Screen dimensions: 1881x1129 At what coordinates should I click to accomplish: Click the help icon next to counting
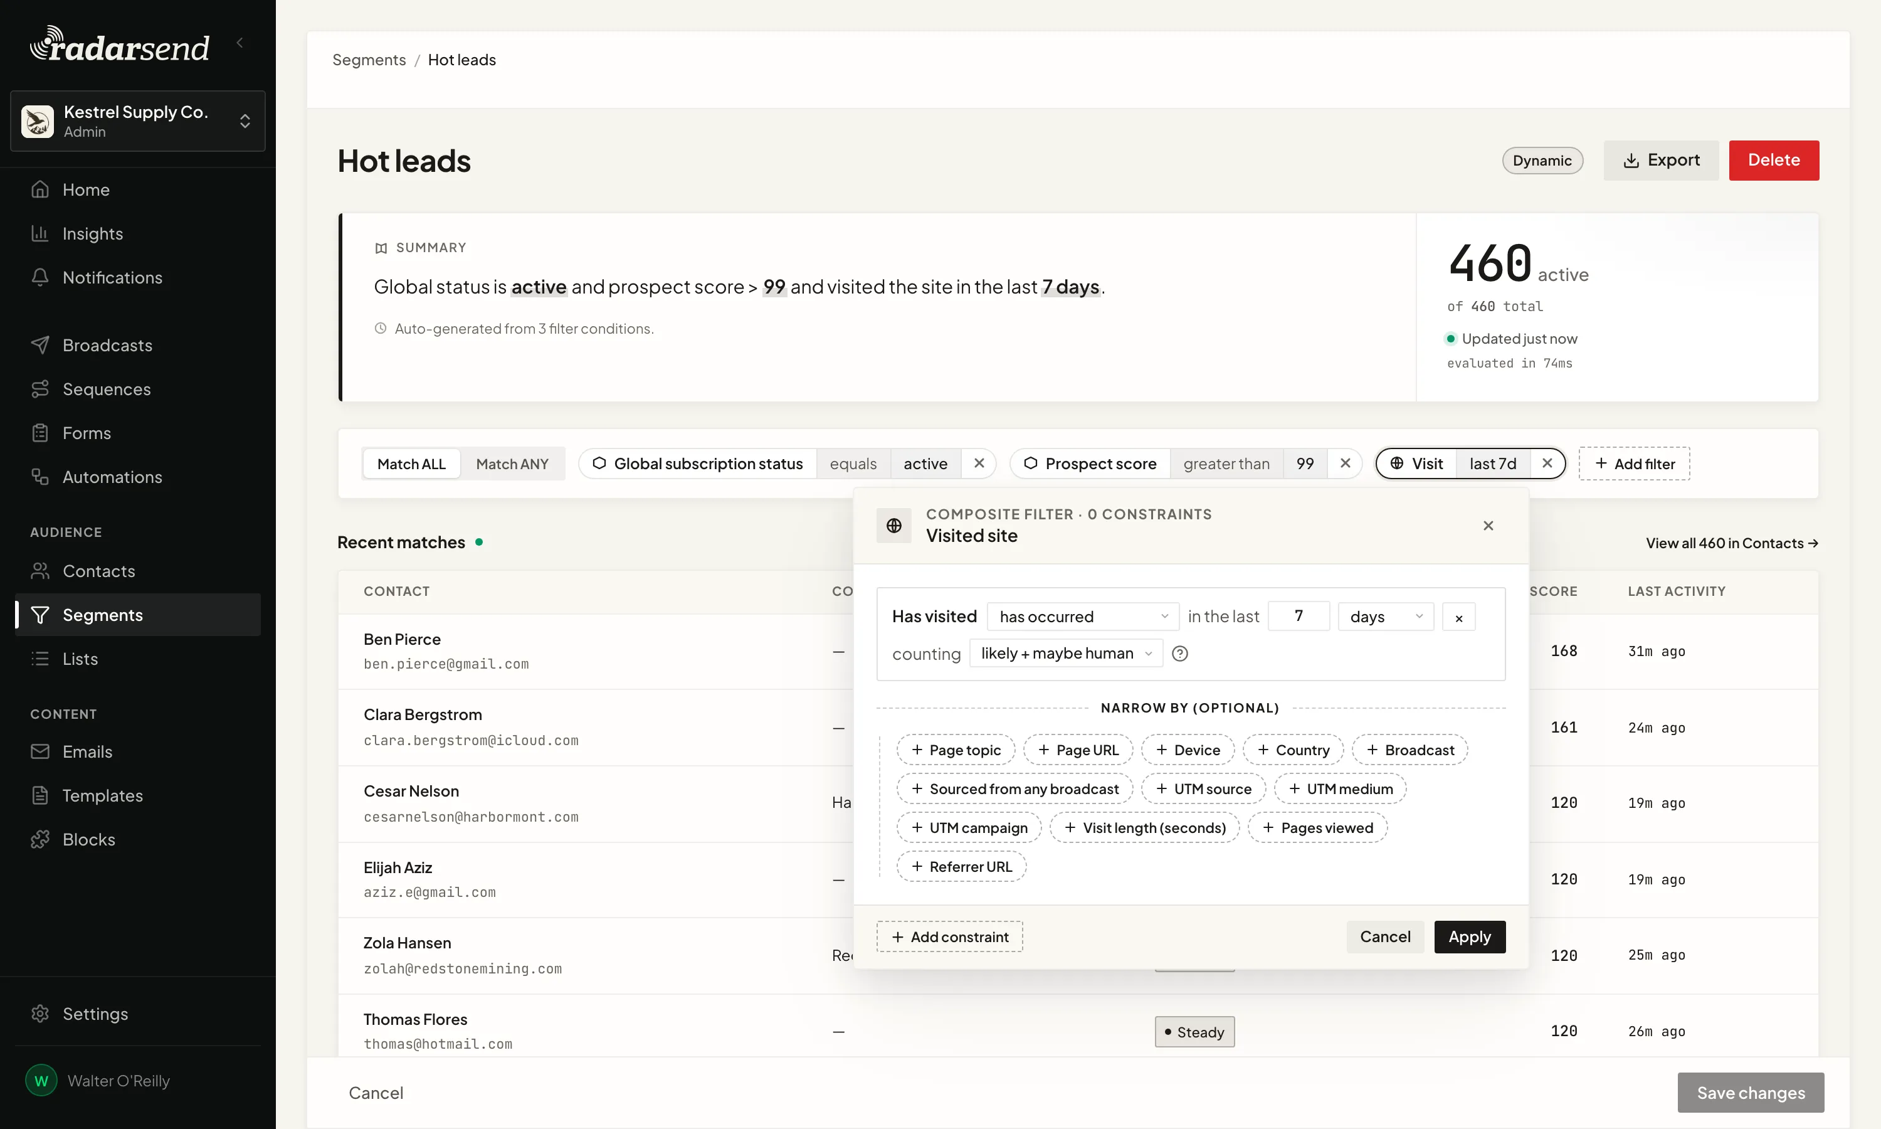[x=1179, y=654]
